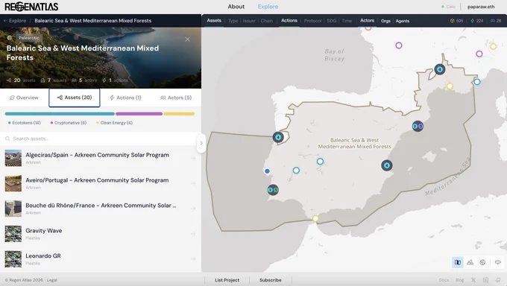Toggle the Ecotokens (14) legend filter

(x=25, y=123)
